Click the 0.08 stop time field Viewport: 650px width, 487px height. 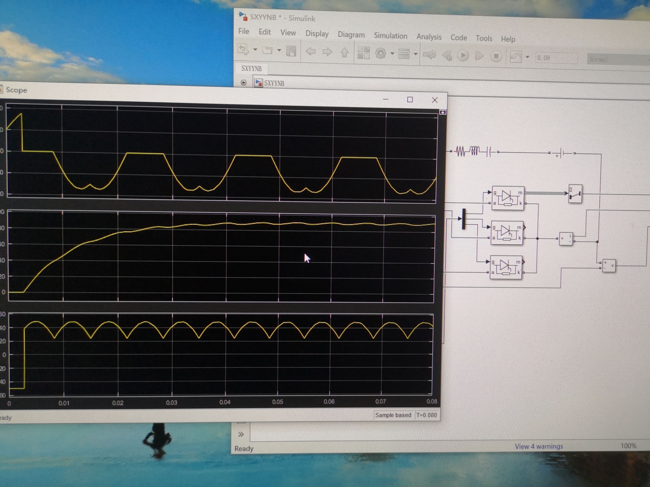[x=556, y=58]
